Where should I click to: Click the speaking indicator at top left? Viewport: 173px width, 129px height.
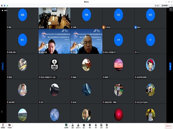(4, 10)
